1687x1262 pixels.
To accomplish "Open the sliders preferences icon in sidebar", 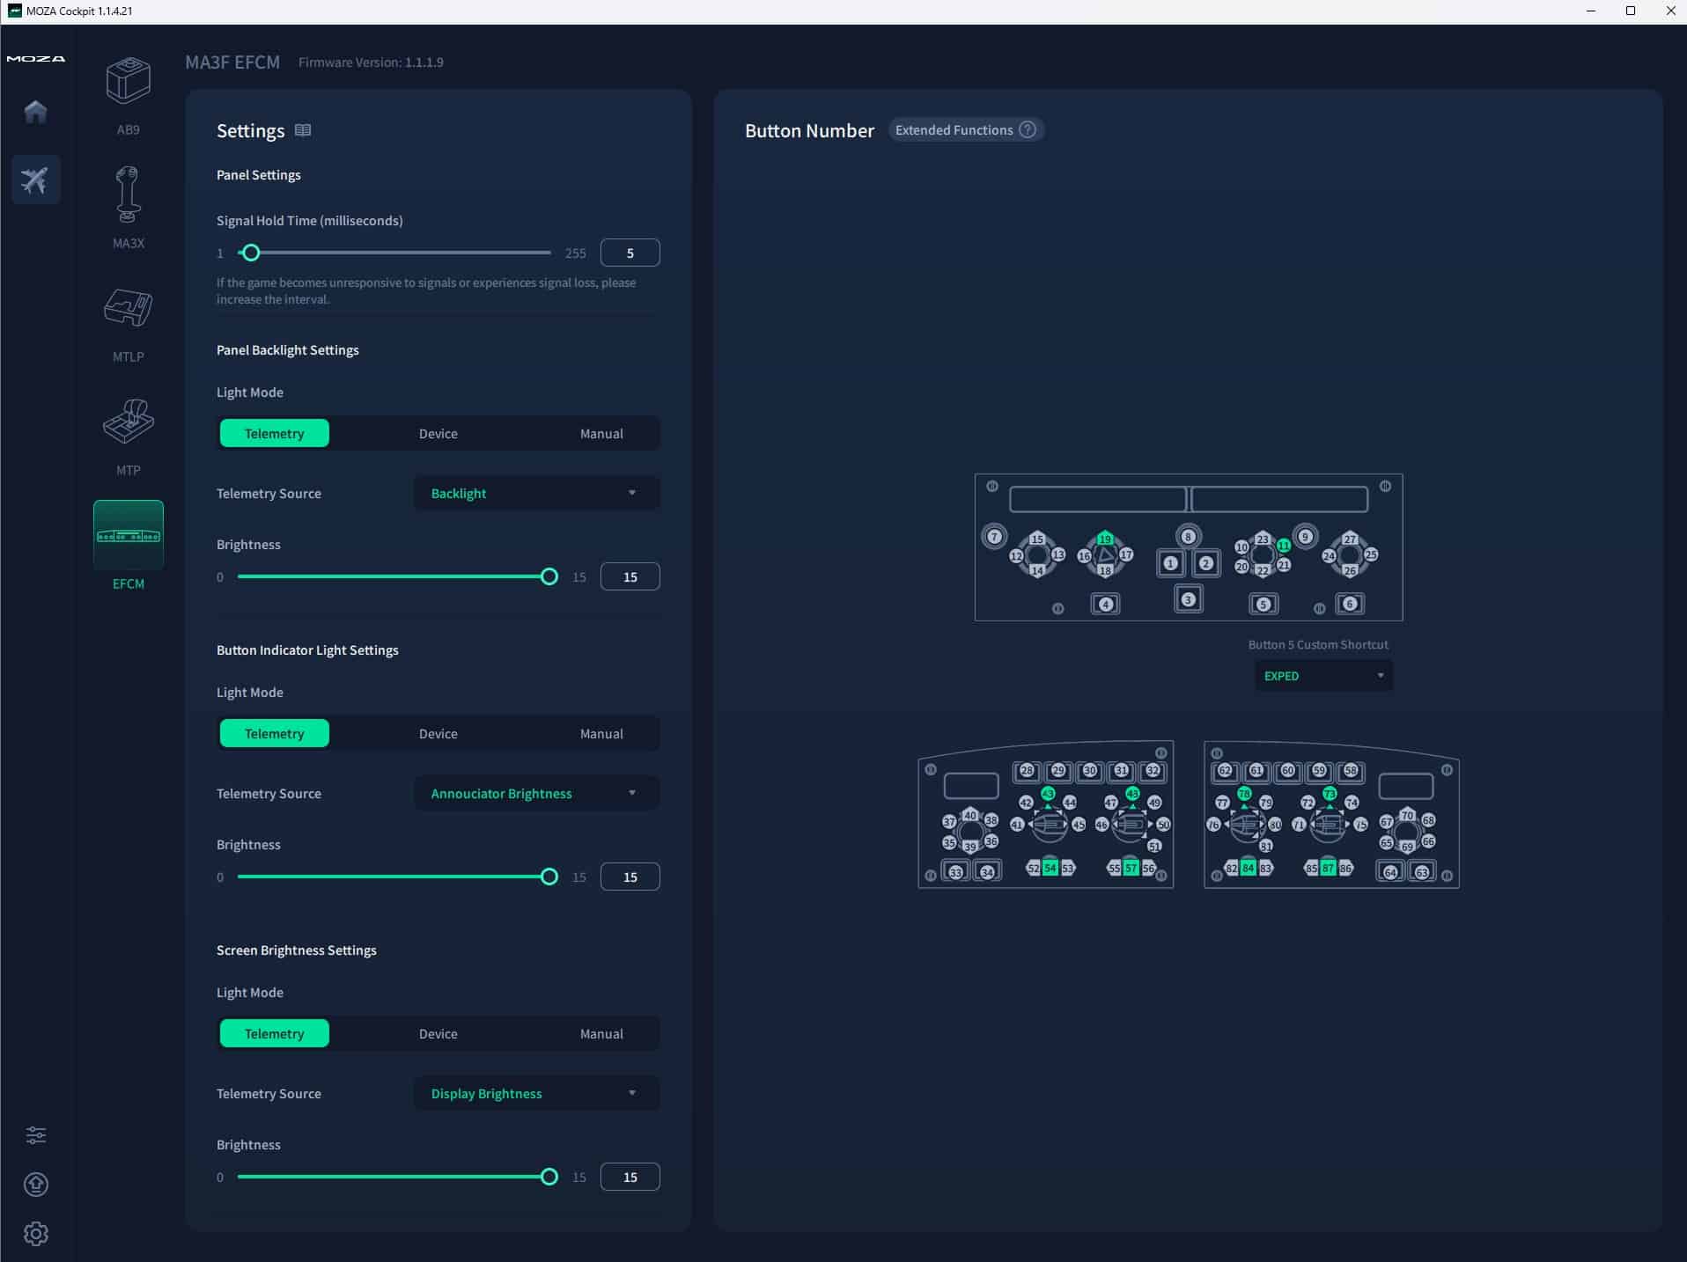I will pos(36,1134).
